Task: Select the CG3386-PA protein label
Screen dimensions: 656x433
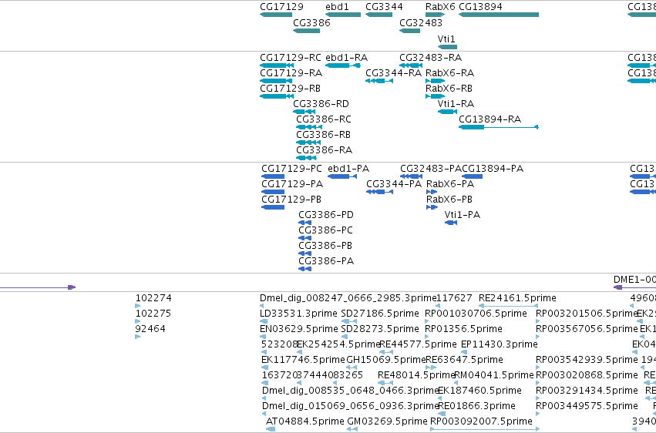Action: click(326, 262)
